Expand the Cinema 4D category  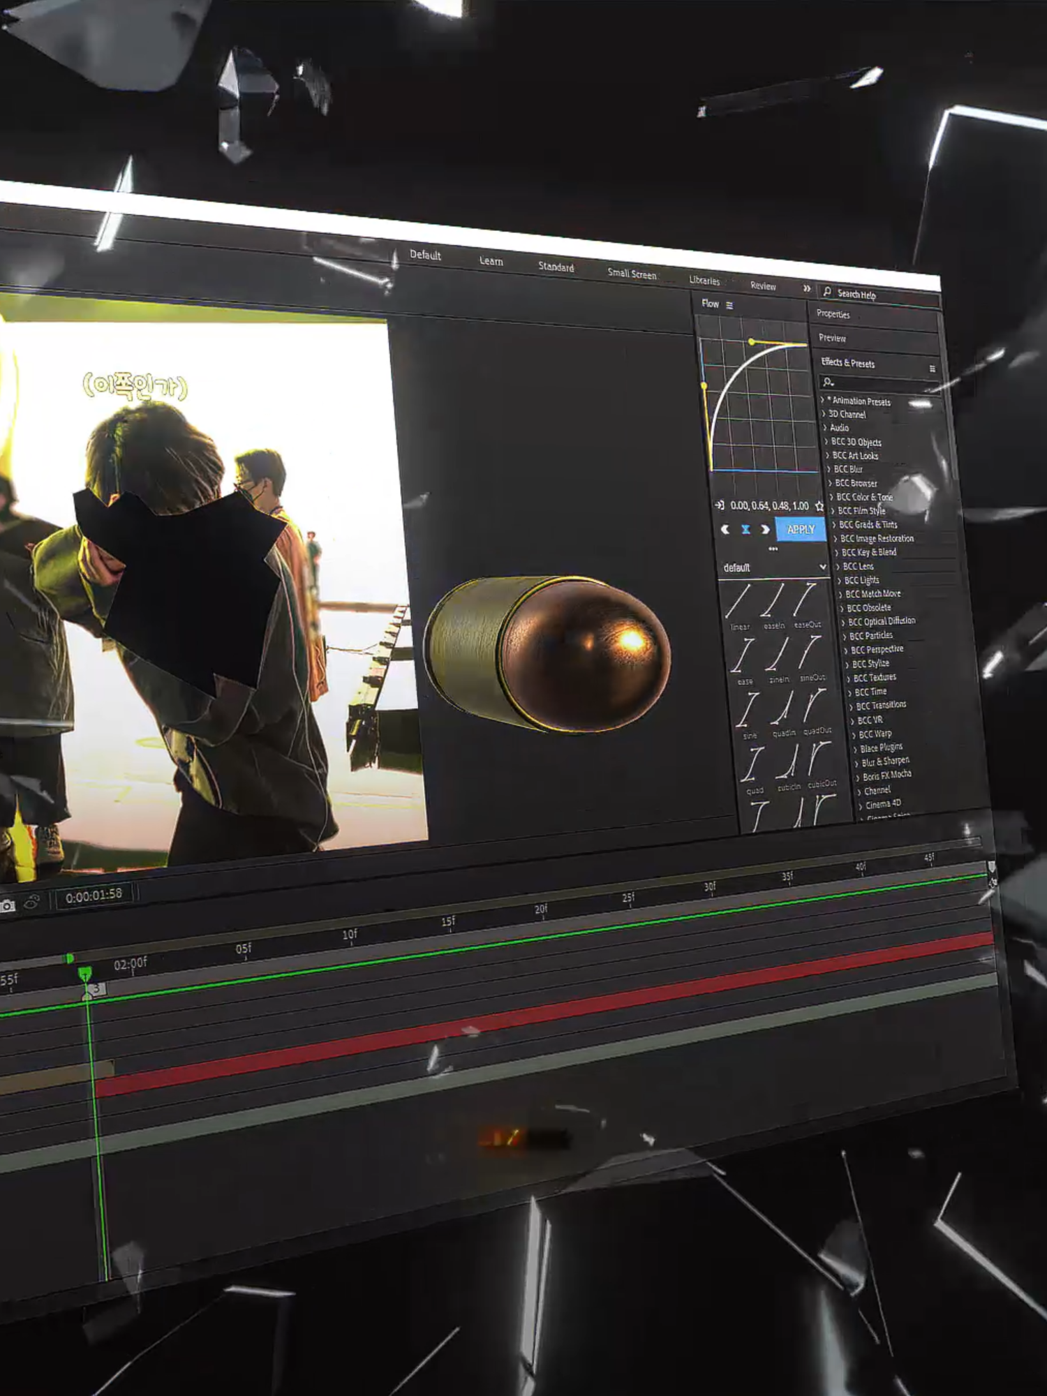tap(861, 805)
